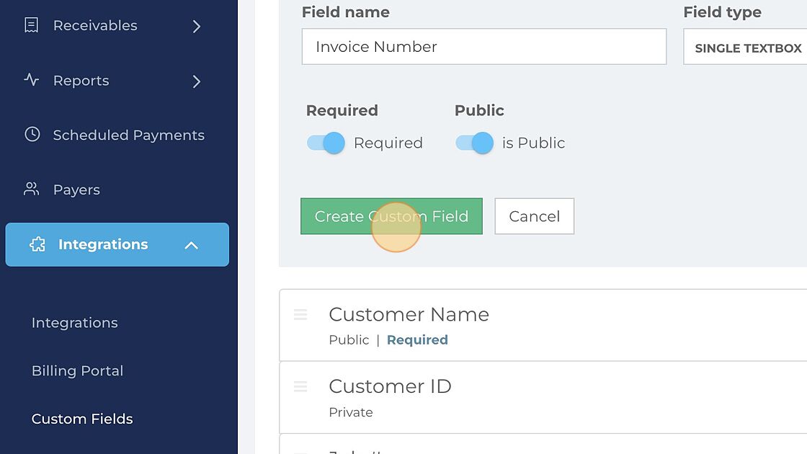
Task: Select Custom Fields in the sidebar
Action: point(82,419)
